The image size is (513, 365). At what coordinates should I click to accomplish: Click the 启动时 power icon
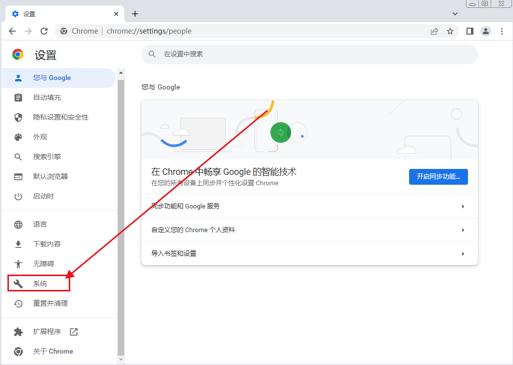(x=18, y=197)
